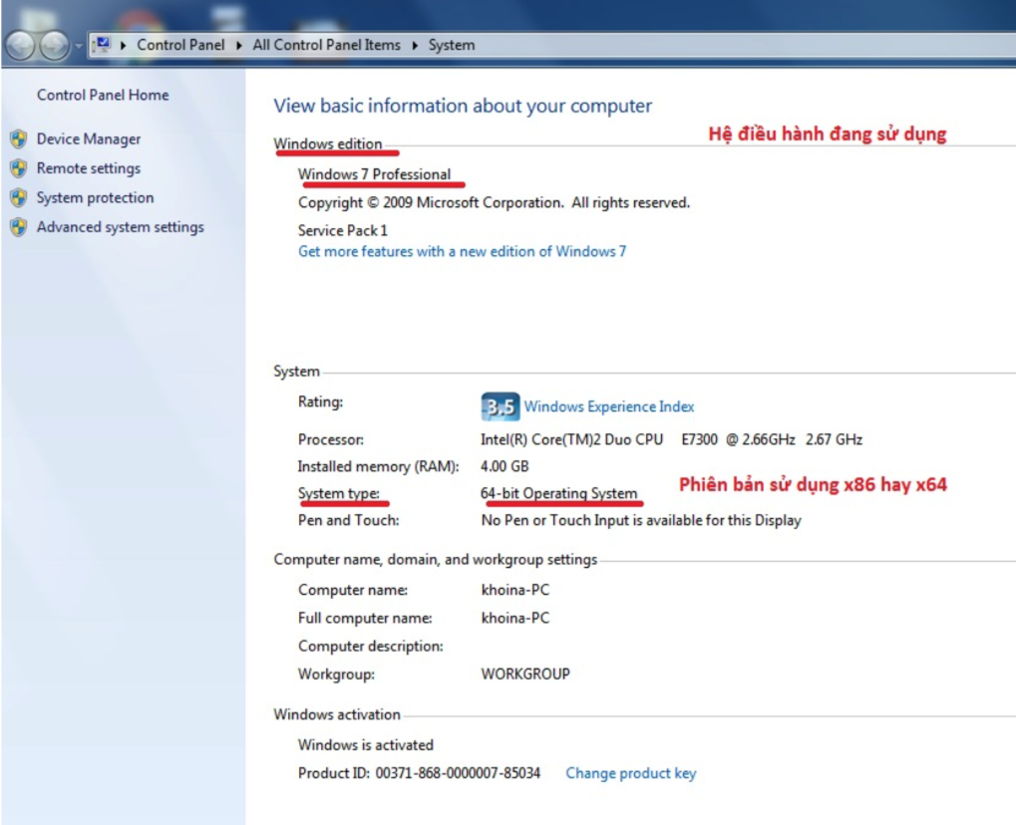
Task: Open System protection link
Action: coord(96,197)
